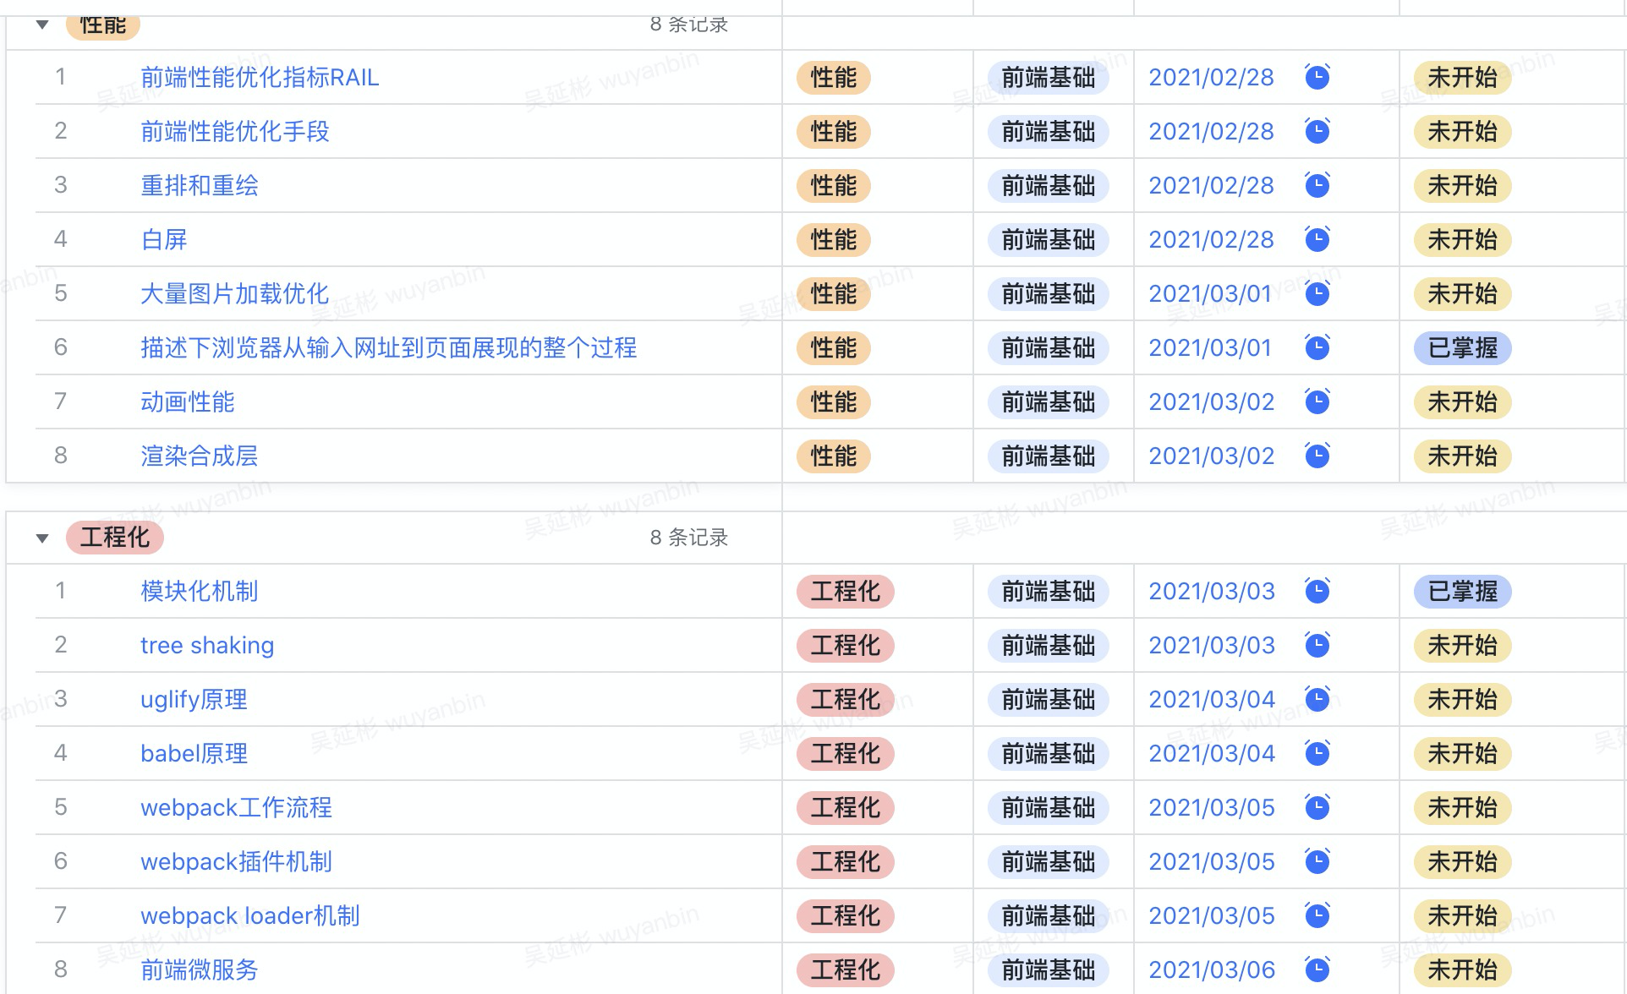Click 性能 orange tag in 重排和重绘 row
This screenshot has height=994, width=1627.
833,185
